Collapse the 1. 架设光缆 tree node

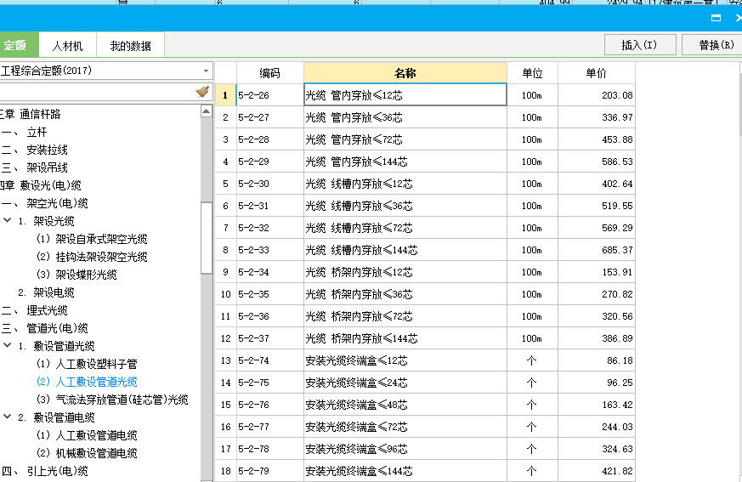(x=7, y=220)
